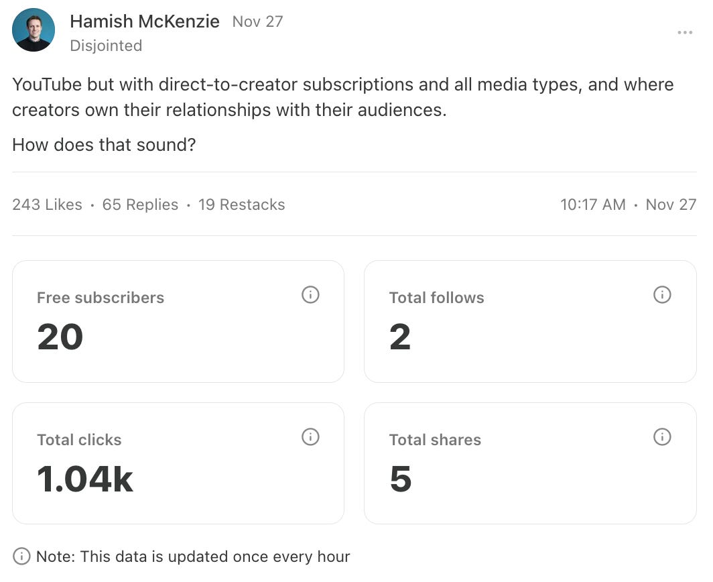The height and width of the screenshot is (582, 713).
Task: Click the note body text of the post
Action: coord(268,97)
